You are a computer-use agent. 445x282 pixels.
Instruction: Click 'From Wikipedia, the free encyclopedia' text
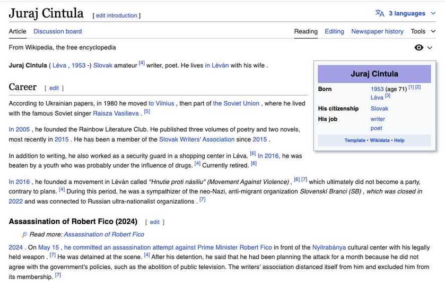tap(62, 47)
